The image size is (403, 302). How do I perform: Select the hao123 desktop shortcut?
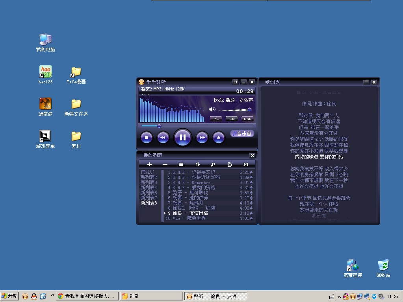click(x=45, y=75)
